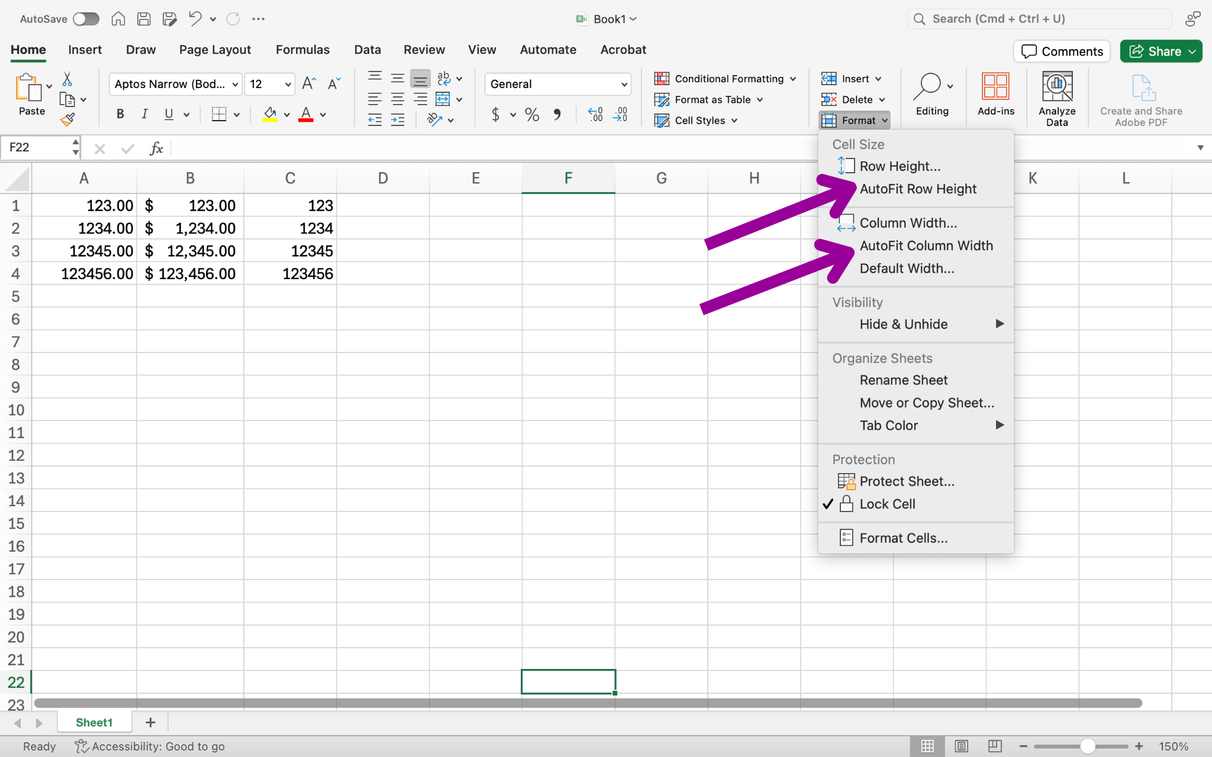The width and height of the screenshot is (1212, 757).
Task: Apply Bold formatting
Action: click(x=120, y=114)
